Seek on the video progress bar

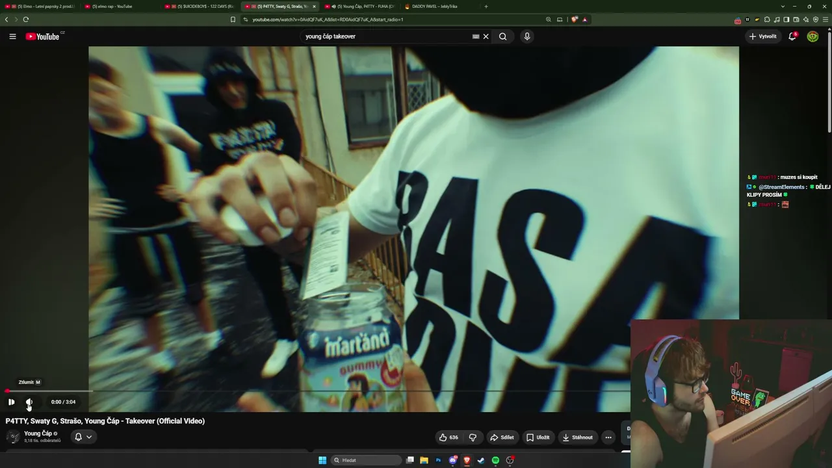point(318,391)
